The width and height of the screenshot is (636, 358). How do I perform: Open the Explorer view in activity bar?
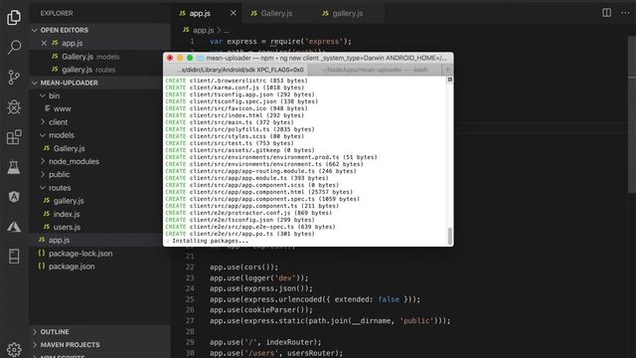pos(14,17)
